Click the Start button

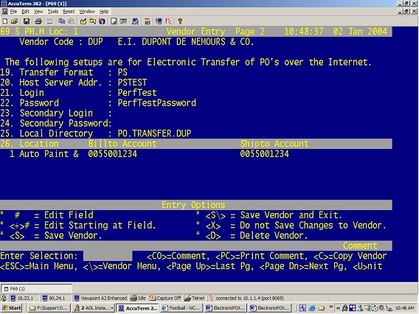click(11, 308)
